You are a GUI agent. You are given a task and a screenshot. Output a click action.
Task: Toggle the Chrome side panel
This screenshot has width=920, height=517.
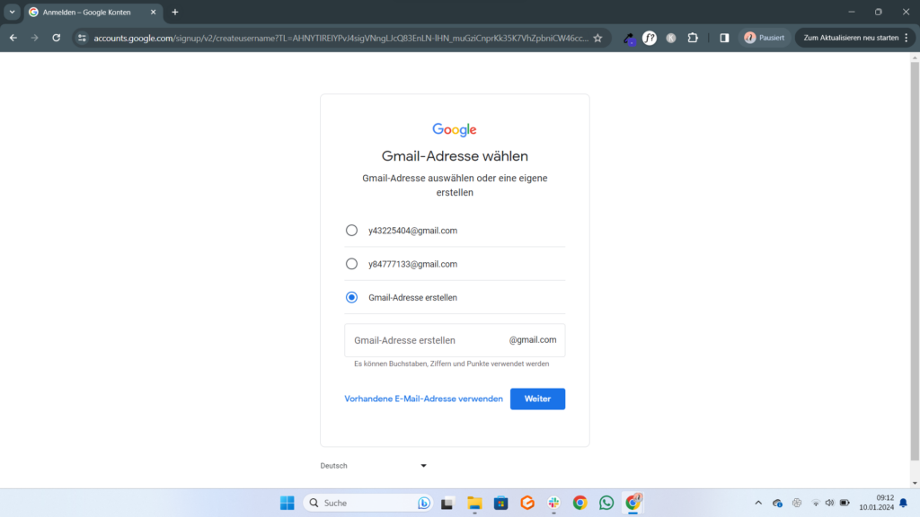[724, 38]
